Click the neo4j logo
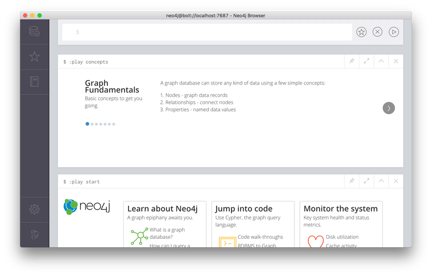Viewport: 432px width, 276px height. coord(87,206)
